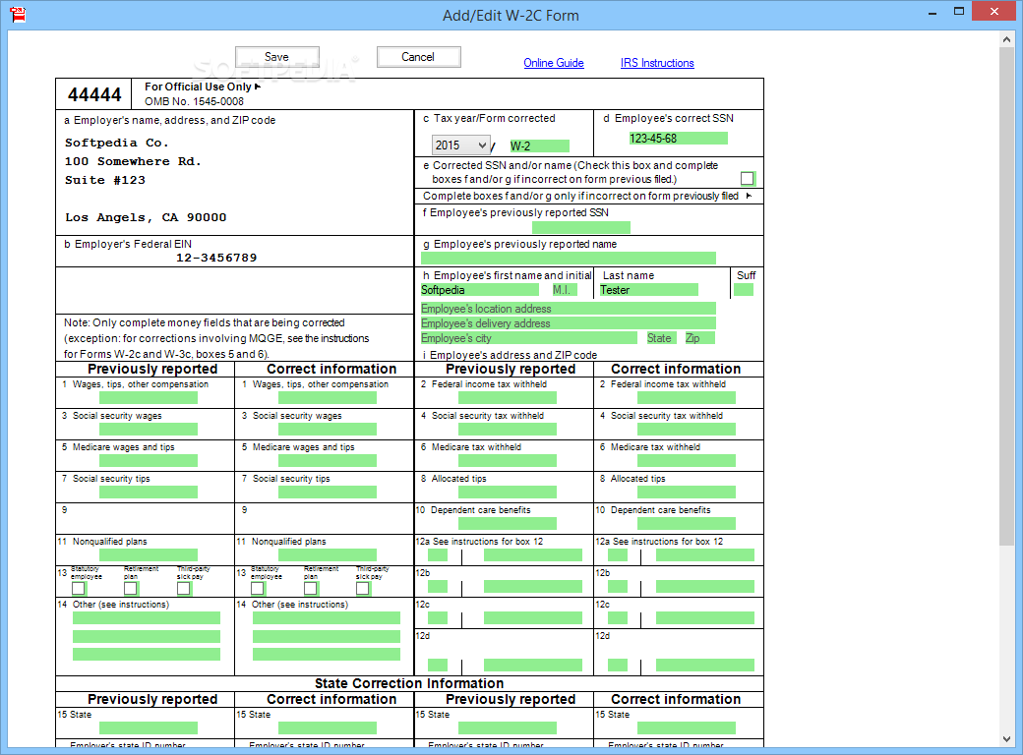Click previously reported Social security wages field
Screen dimensions: 1023x755
[x=149, y=429]
